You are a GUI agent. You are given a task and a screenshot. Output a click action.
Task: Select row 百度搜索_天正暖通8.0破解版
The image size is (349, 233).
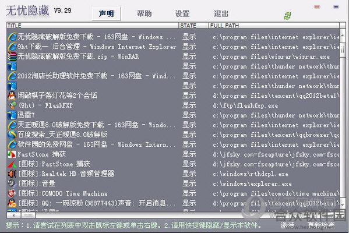click(173, 135)
